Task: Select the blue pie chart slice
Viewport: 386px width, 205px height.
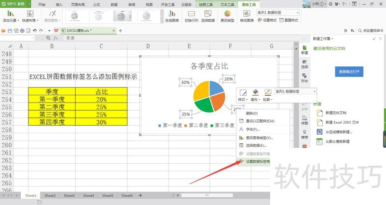Action: coord(216,88)
